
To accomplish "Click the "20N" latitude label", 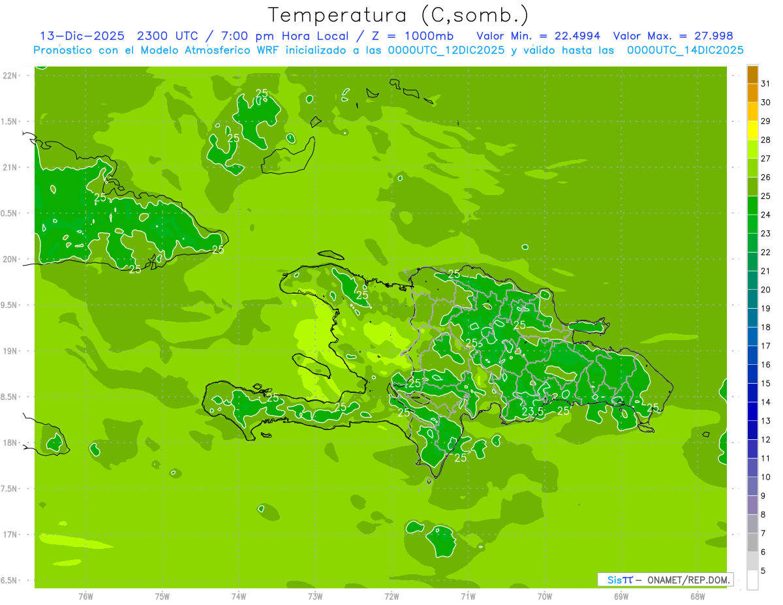I will [10, 259].
